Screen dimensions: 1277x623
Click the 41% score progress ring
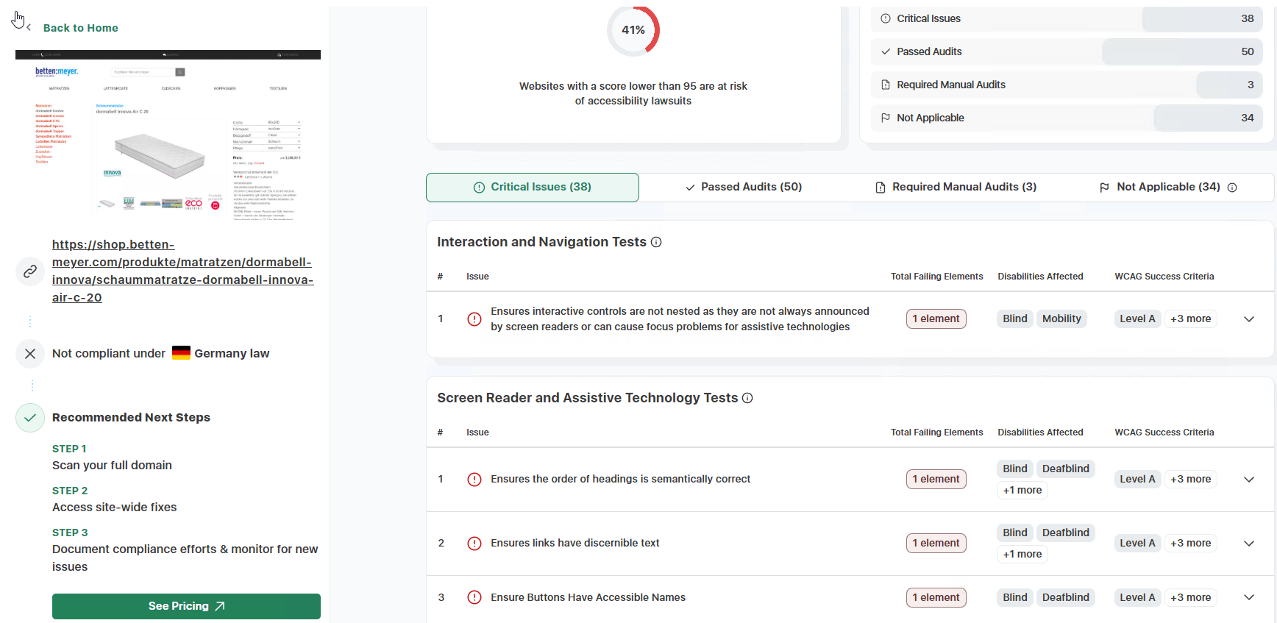[633, 30]
